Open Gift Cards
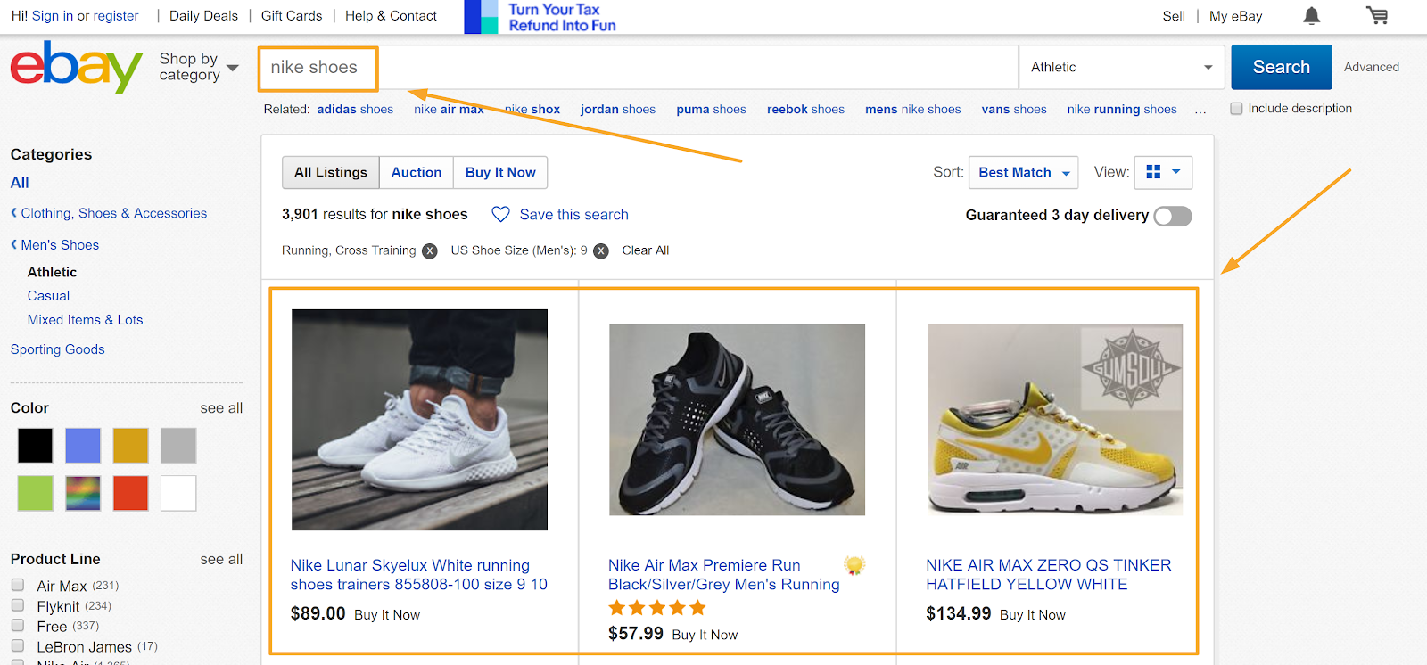 [292, 16]
